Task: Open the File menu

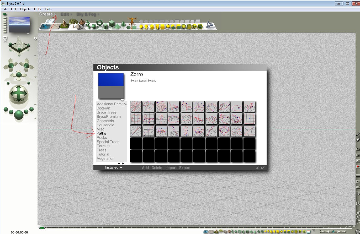Action: 5,9
